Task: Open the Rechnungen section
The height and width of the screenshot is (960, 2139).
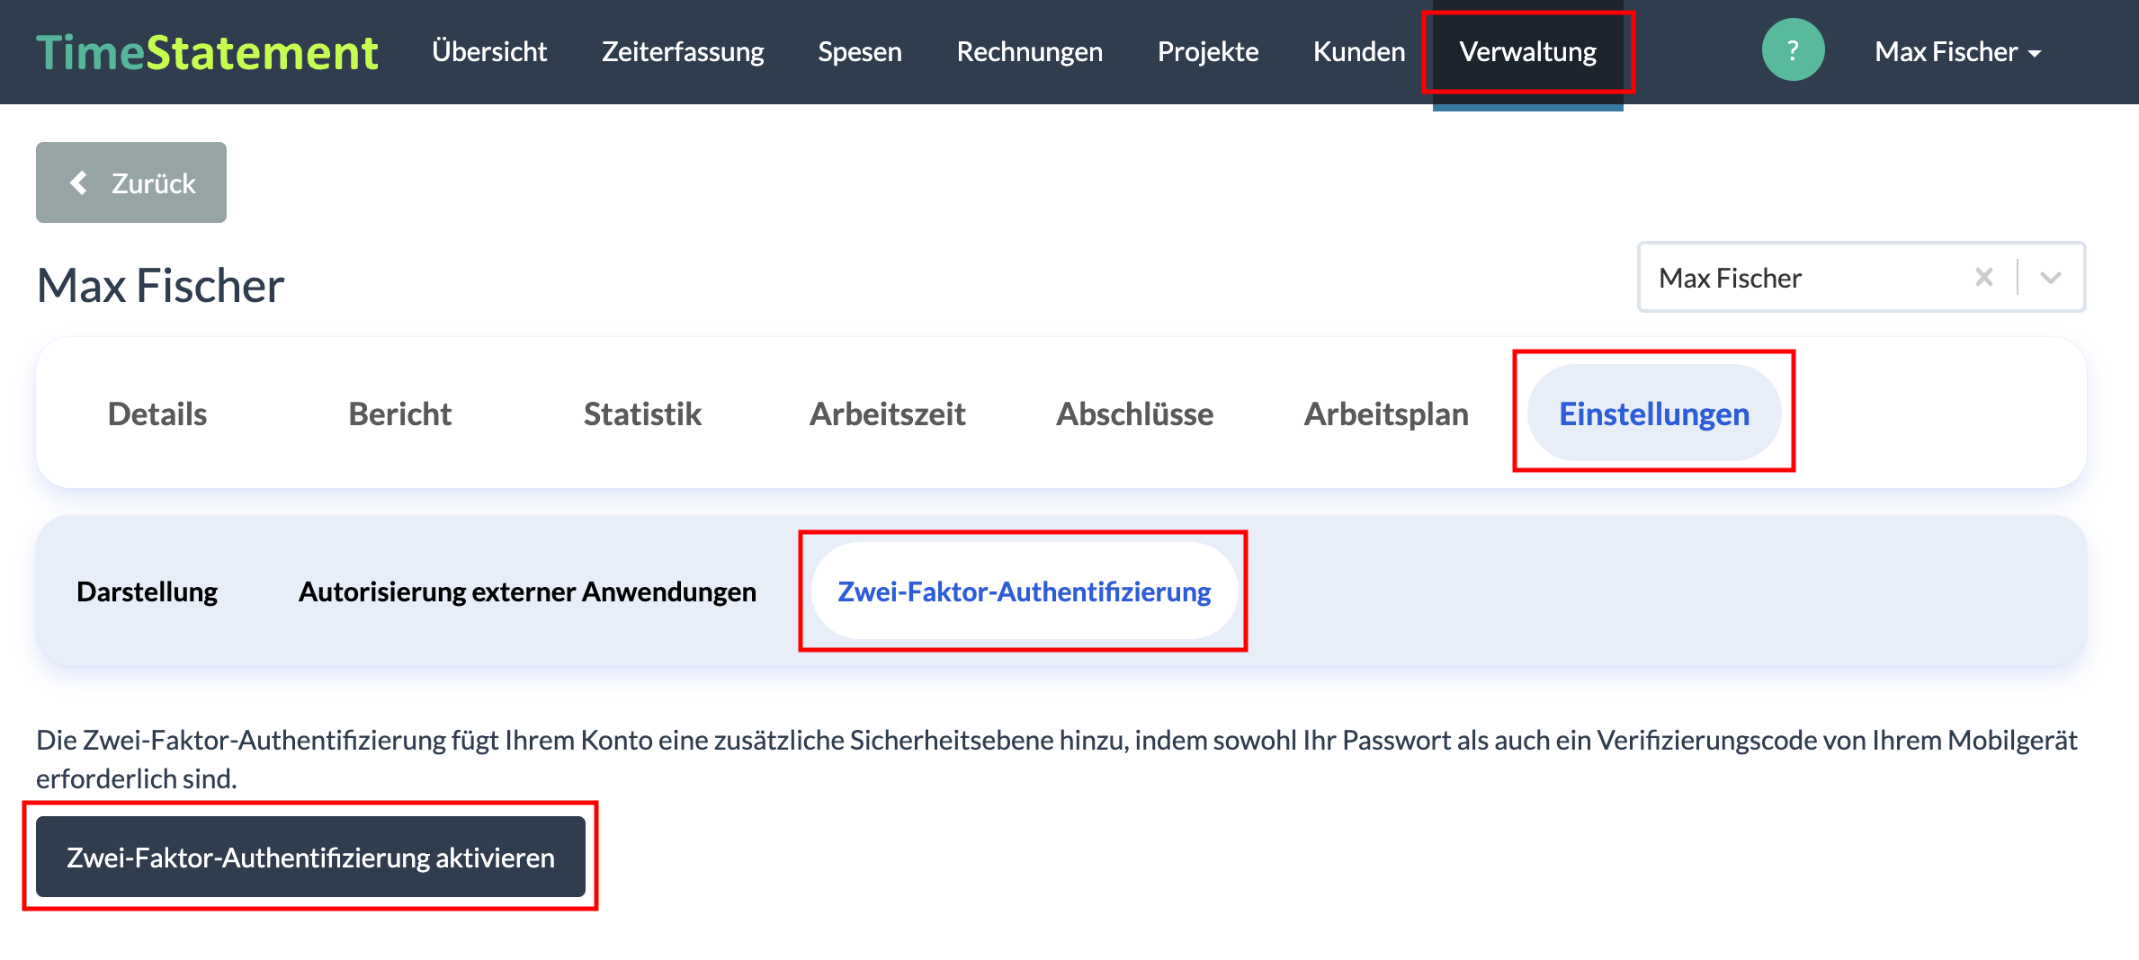Action: click(x=1029, y=52)
